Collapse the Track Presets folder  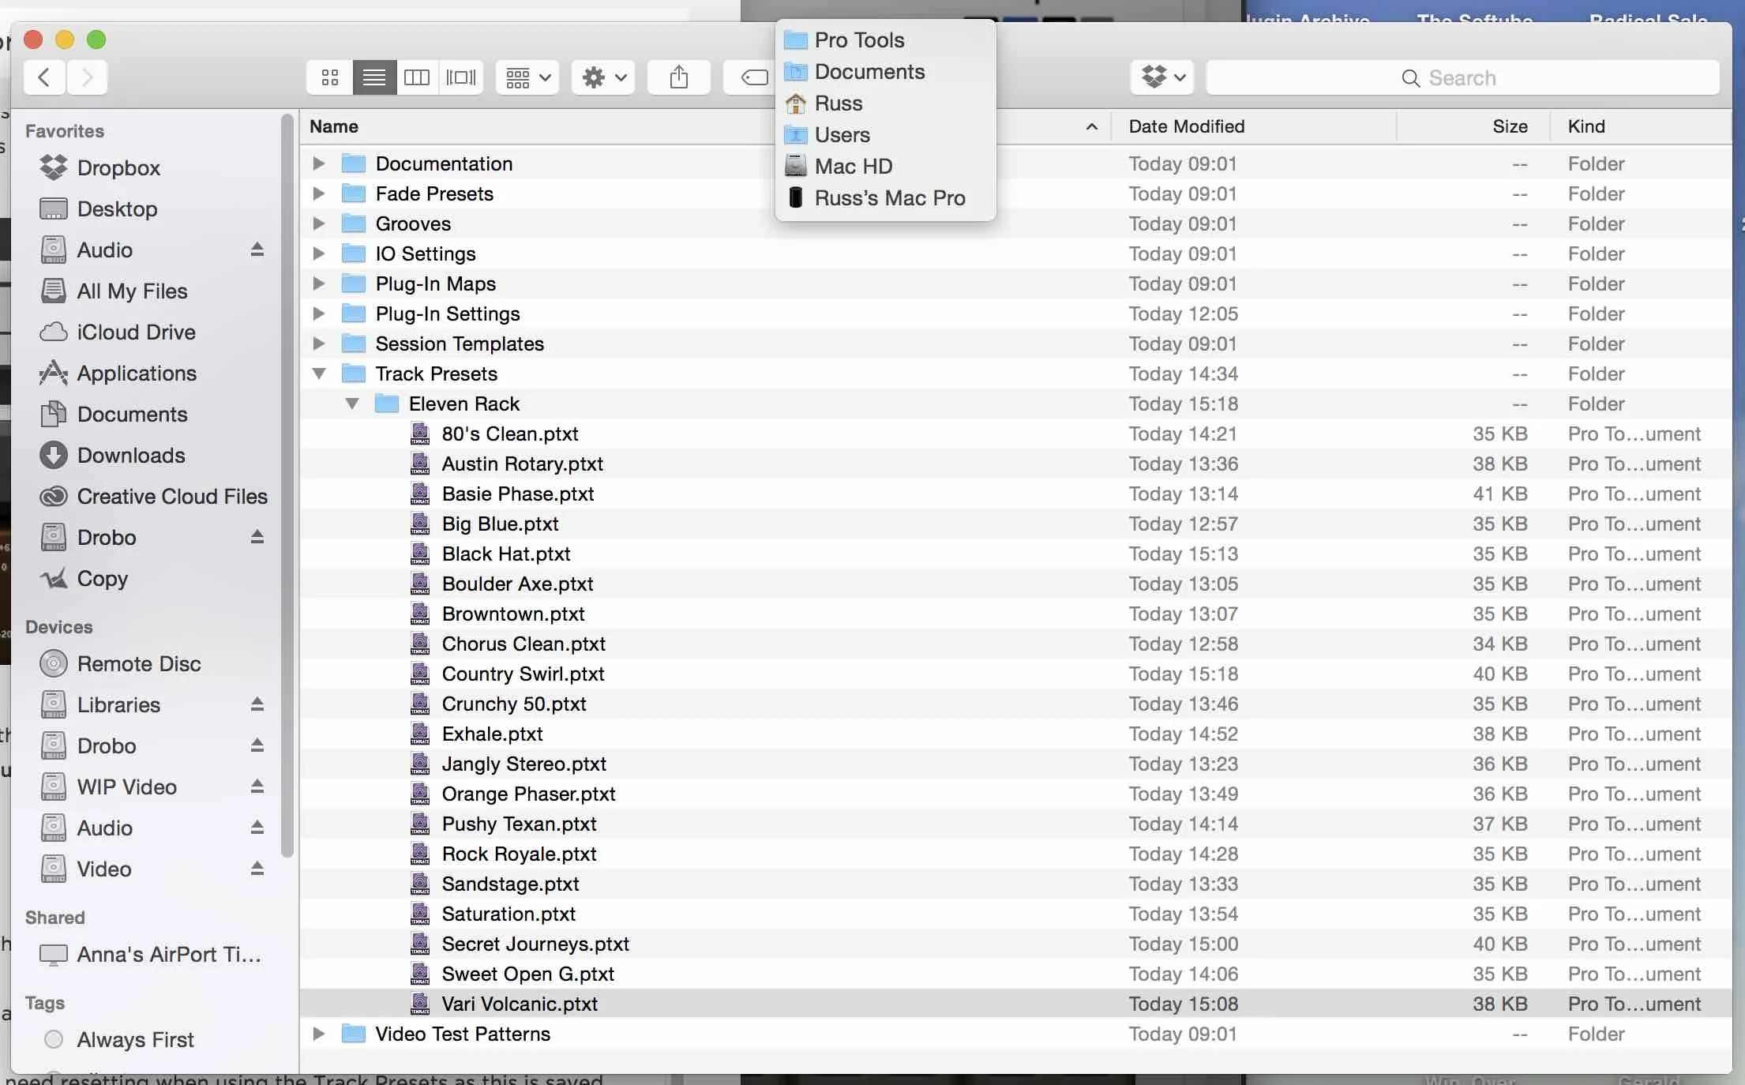click(319, 374)
